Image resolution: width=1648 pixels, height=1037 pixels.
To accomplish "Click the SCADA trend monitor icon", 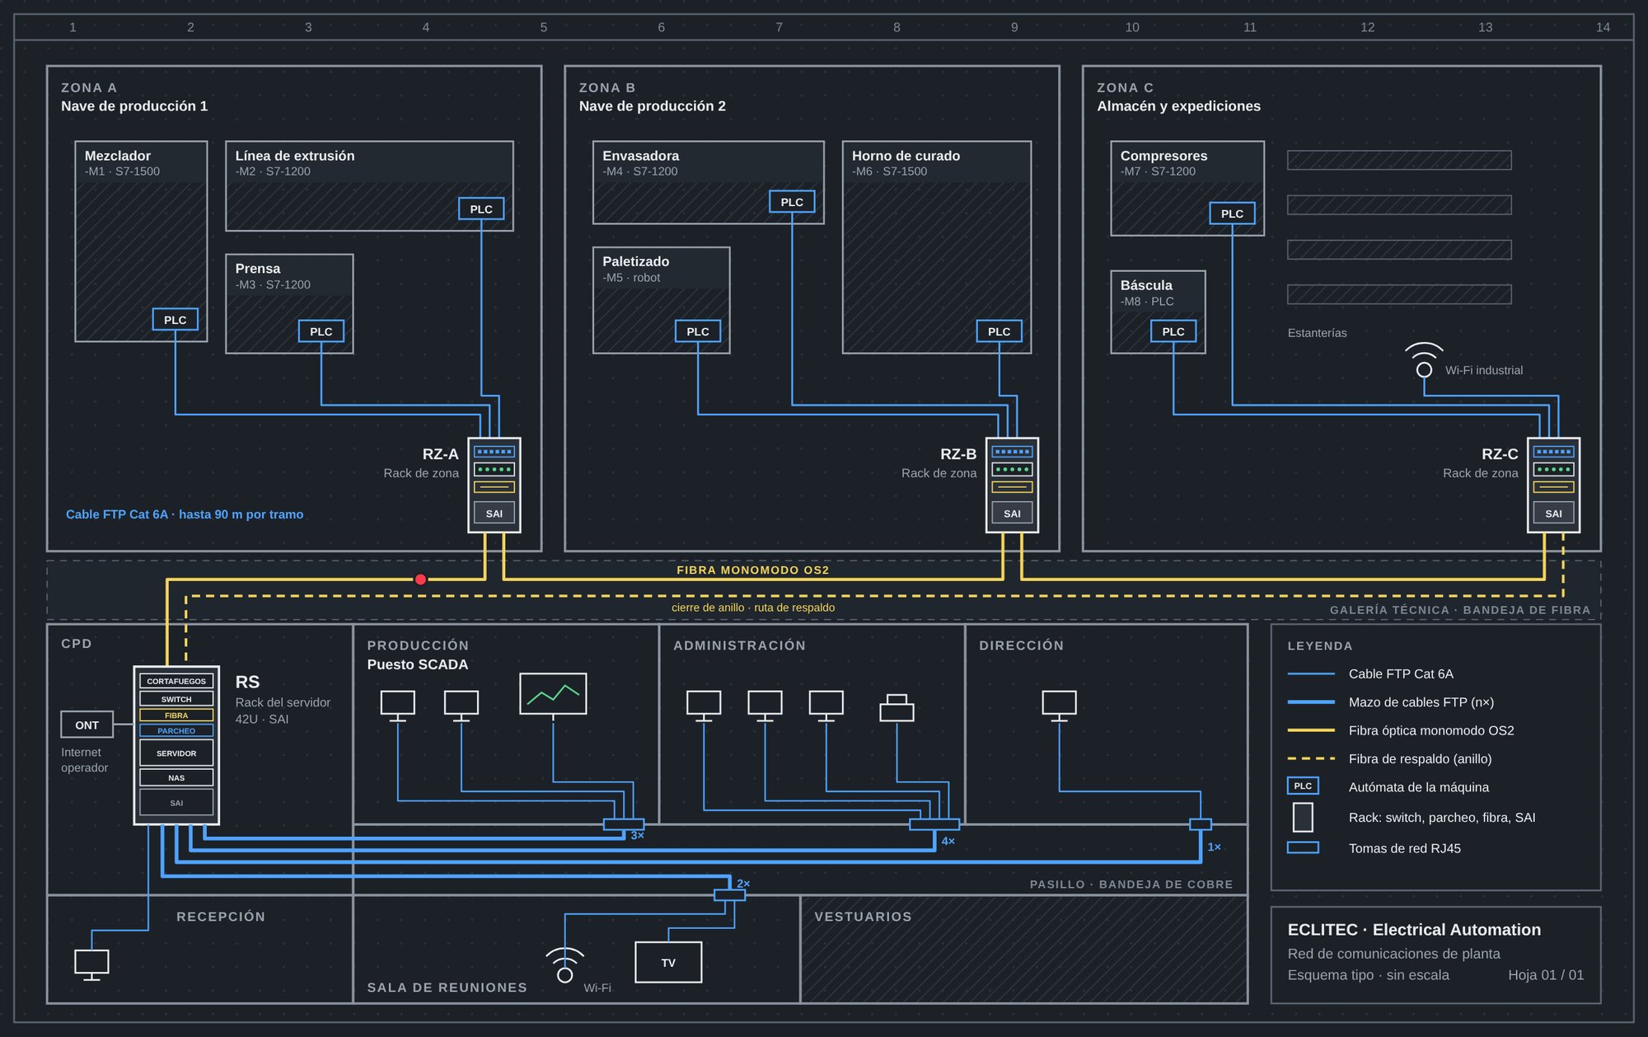I will pyautogui.click(x=553, y=694).
